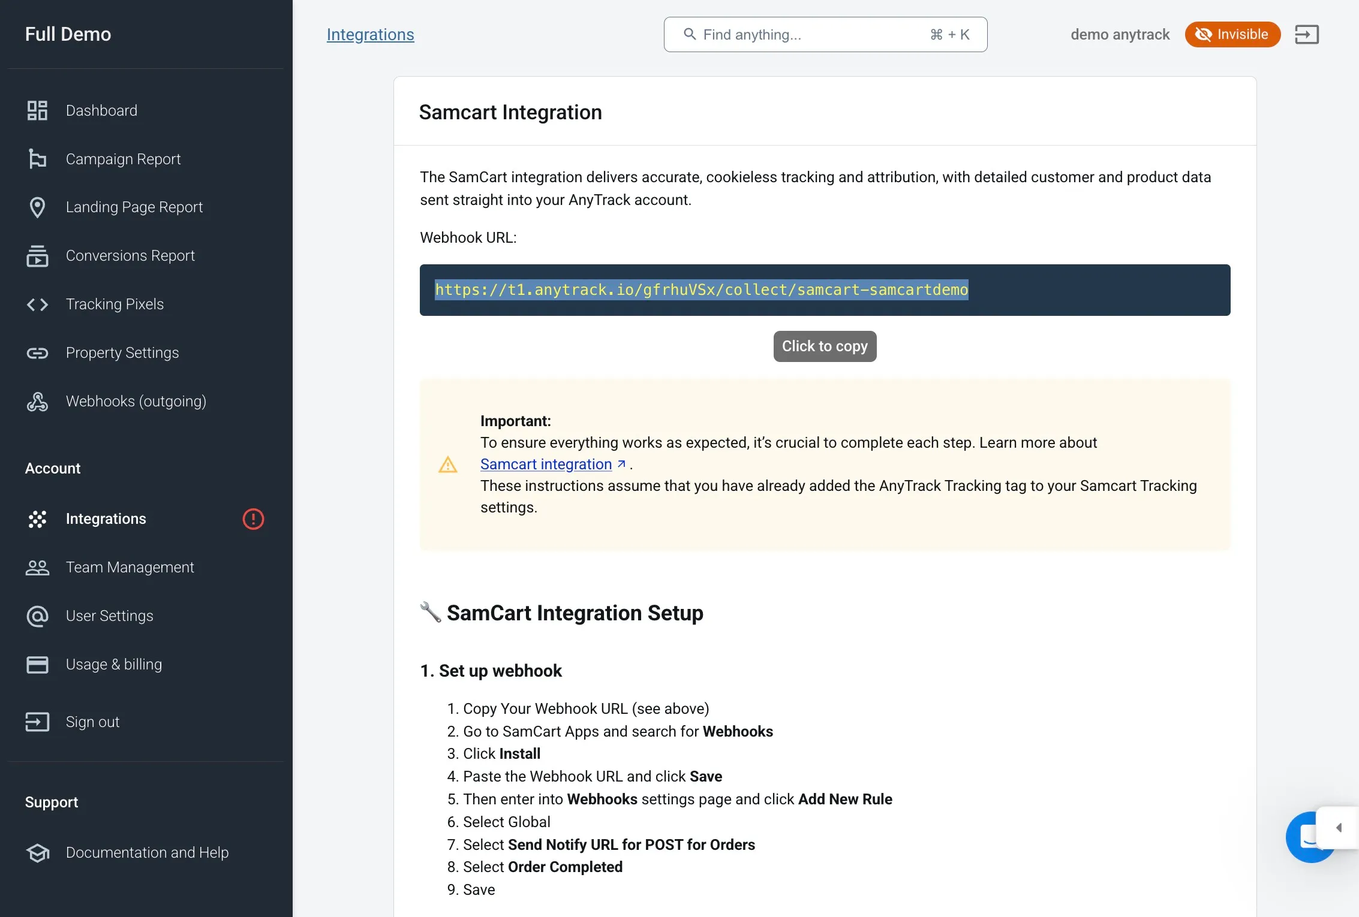
Task: Select Integrations under Account
Action: point(106,519)
